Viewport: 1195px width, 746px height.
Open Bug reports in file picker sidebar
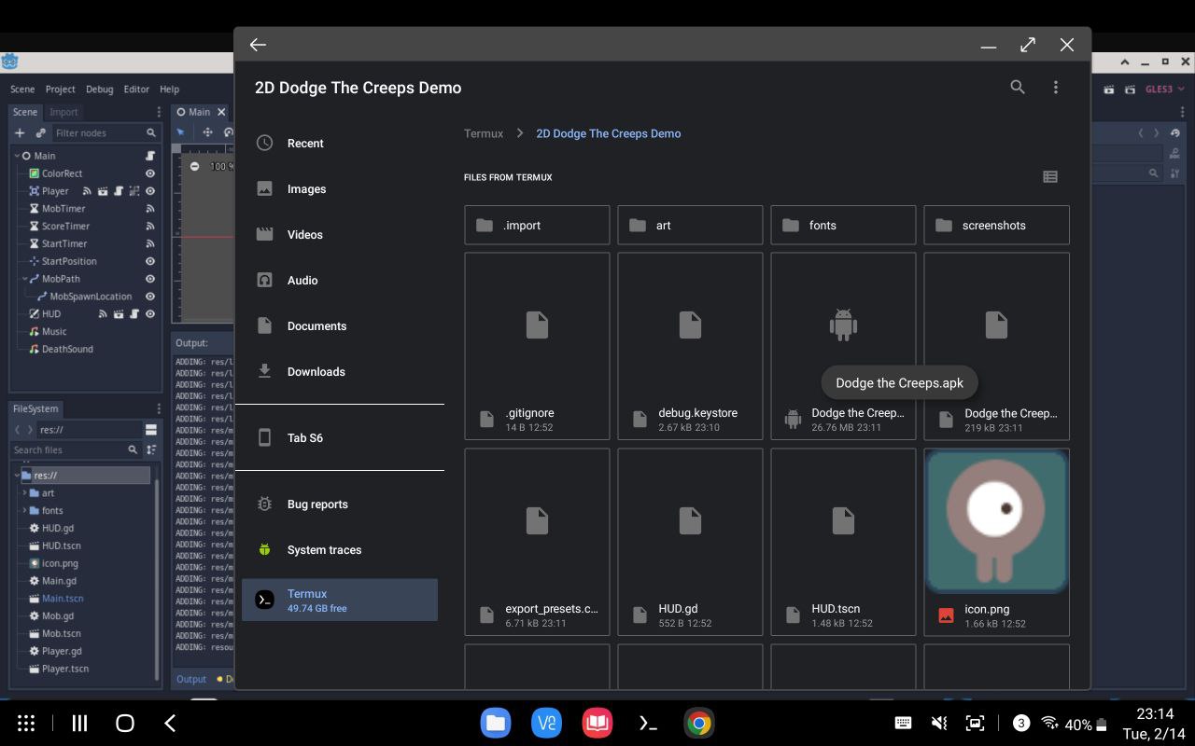(340, 504)
